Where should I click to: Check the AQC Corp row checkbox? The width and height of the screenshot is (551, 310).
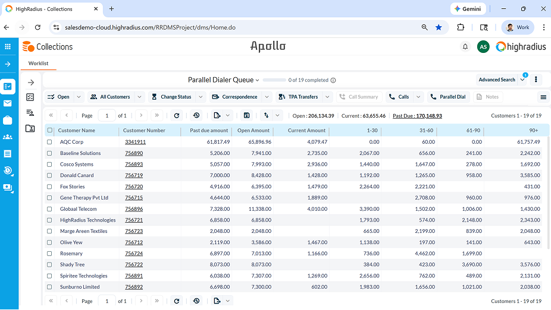pos(49,142)
